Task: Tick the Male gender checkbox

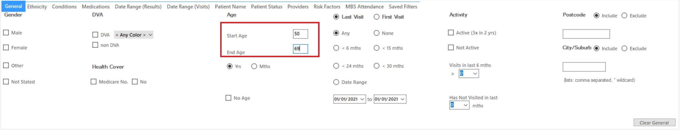Action: click(6, 33)
